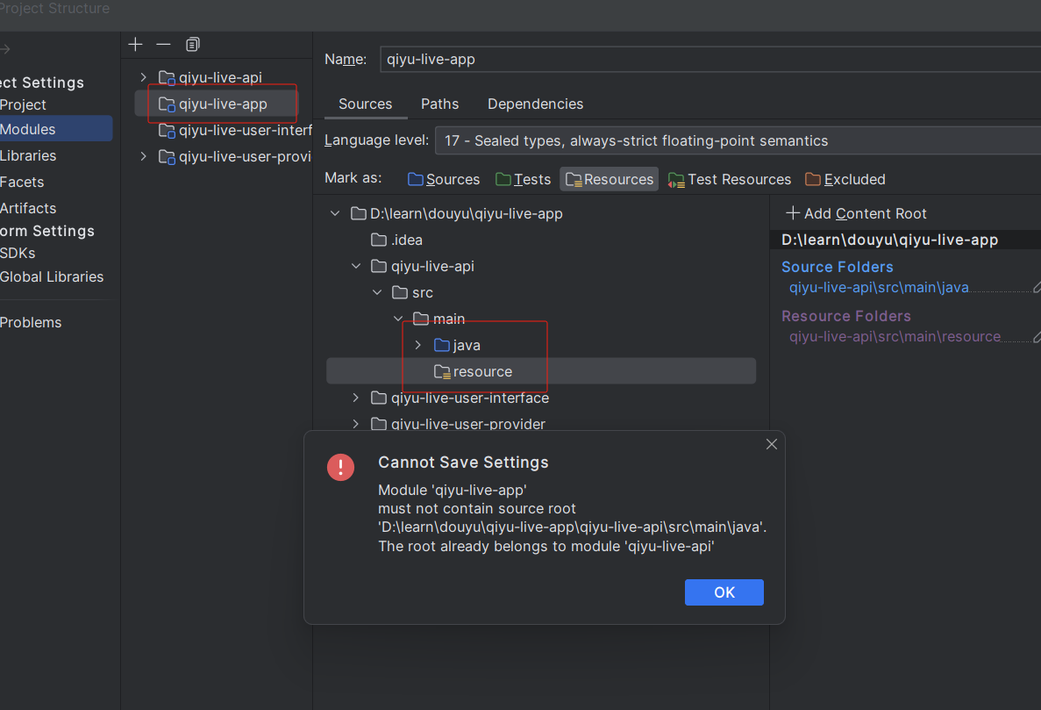This screenshot has width=1041, height=710.
Task: Edit properties of java source folder
Action: coord(1037,288)
